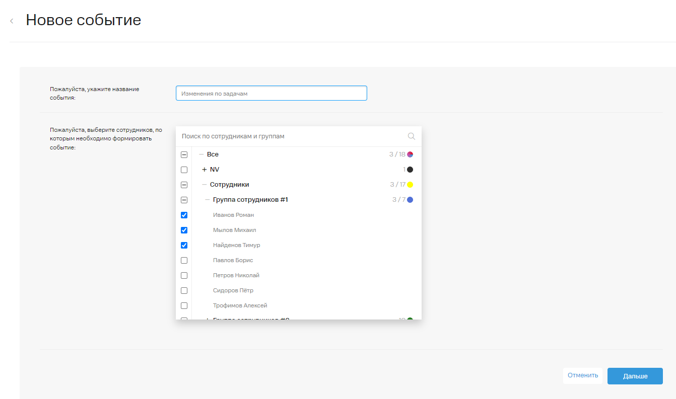The width and height of the screenshot is (676, 399).
Task: Click the Отменить button
Action: (x=582, y=375)
